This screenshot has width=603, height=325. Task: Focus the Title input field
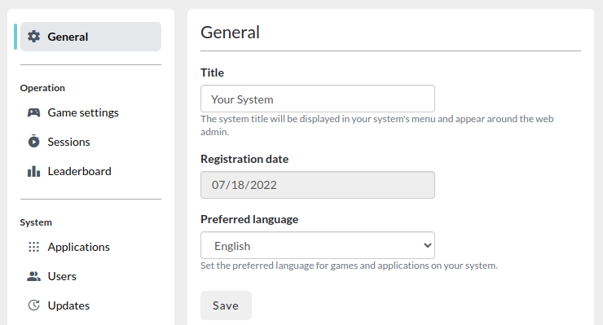[318, 99]
